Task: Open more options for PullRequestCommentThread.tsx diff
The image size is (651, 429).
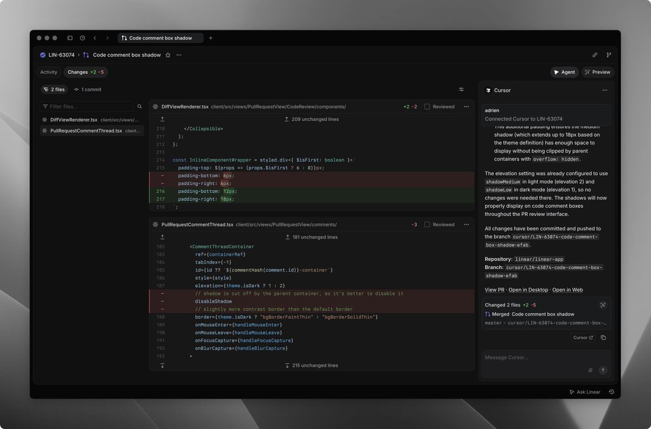Action: coord(466,225)
